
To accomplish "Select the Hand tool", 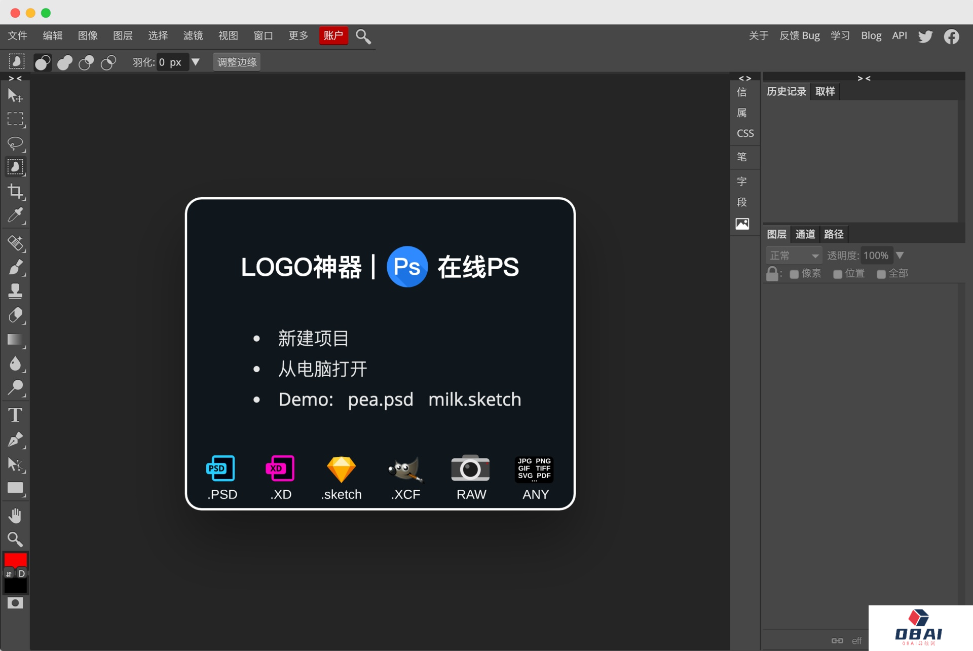I will tap(15, 516).
